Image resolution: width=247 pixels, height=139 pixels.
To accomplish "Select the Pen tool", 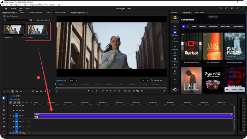I will 4,118.
